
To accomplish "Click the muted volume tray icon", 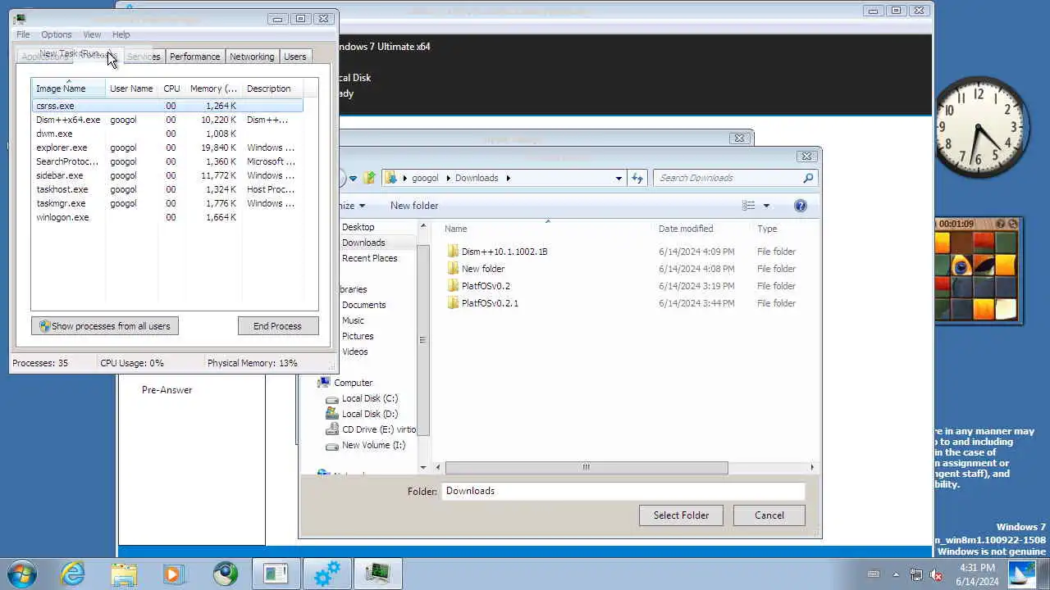I will click(x=936, y=574).
